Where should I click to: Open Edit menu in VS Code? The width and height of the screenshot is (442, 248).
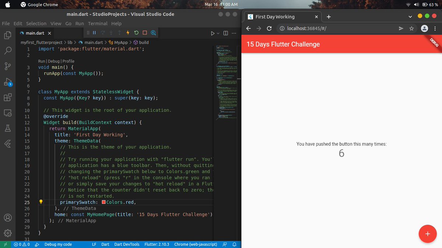point(18,24)
